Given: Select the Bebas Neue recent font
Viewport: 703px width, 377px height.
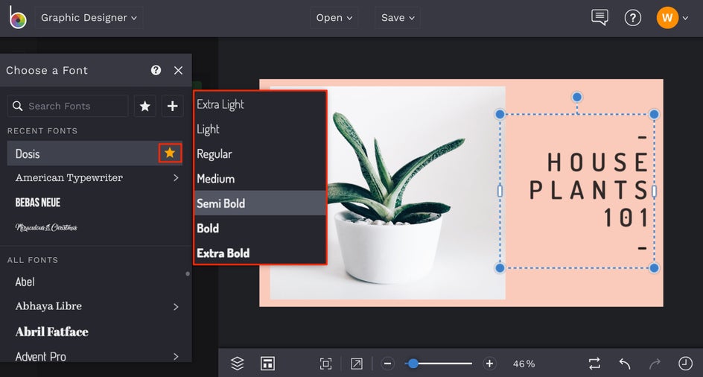Looking at the screenshot, I should [x=38, y=203].
